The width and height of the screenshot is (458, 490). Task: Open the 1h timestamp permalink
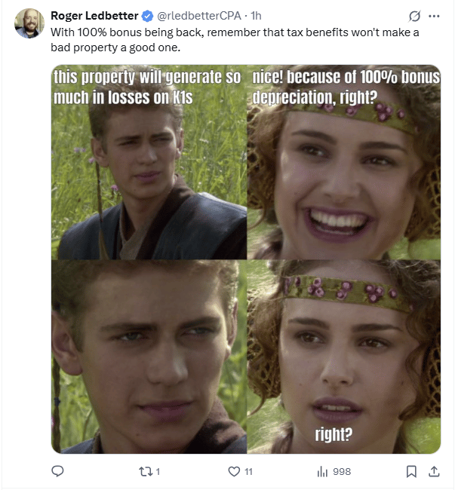pyautogui.click(x=256, y=16)
